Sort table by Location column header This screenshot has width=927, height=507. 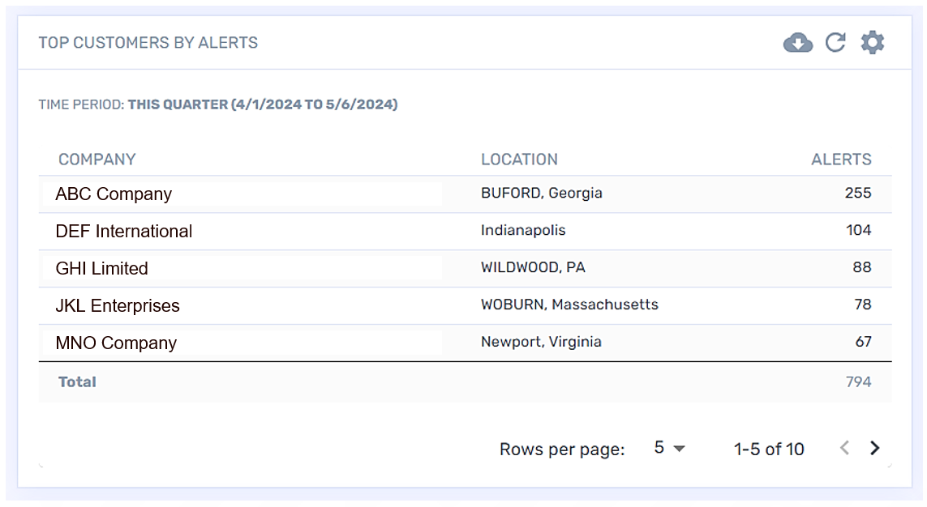pos(519,160)
